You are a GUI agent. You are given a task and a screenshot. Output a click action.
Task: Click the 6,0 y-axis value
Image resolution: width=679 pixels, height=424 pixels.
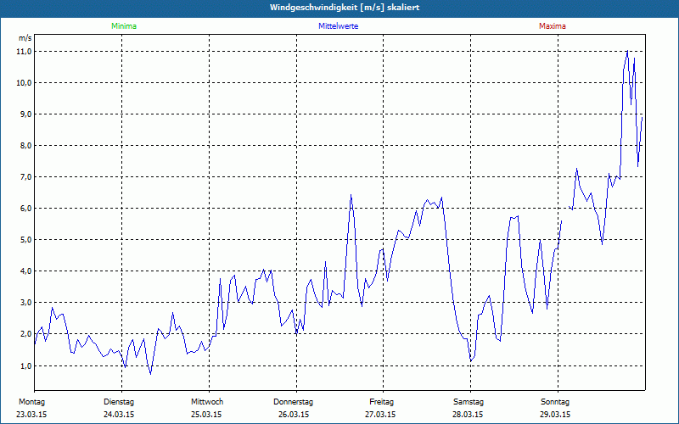click(25, 208)
